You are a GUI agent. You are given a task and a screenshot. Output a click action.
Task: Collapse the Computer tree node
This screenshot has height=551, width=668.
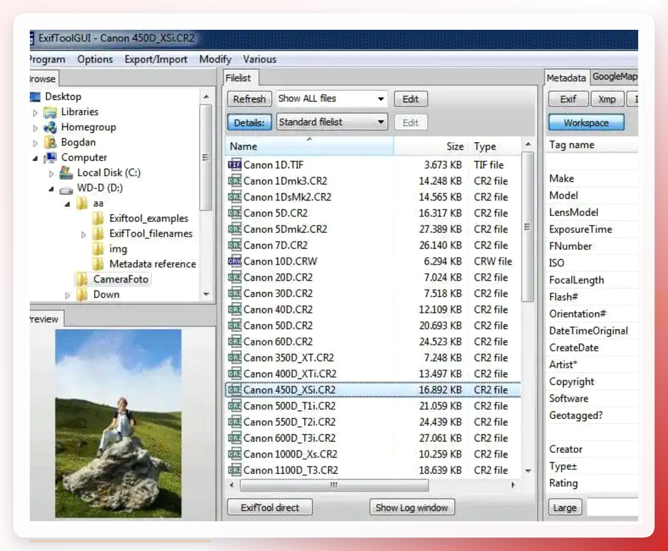click(x=35, y=158)
